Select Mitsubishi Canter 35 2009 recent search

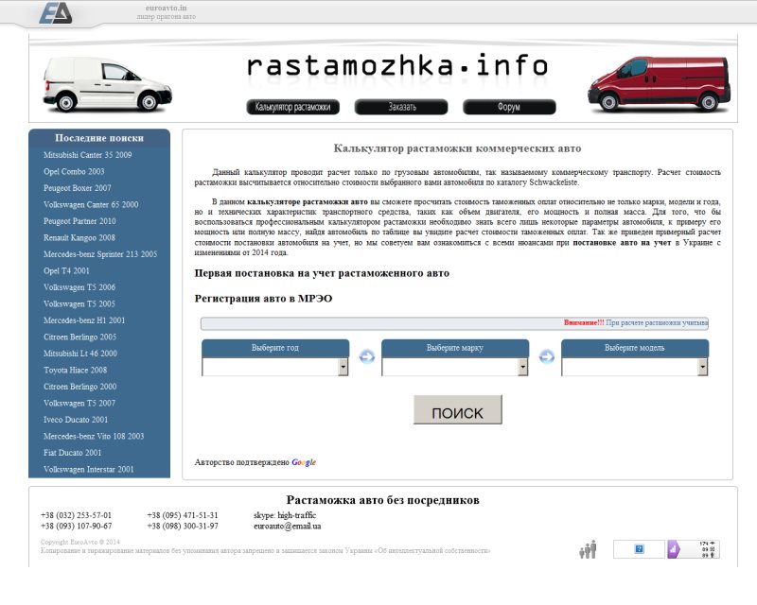88,154
